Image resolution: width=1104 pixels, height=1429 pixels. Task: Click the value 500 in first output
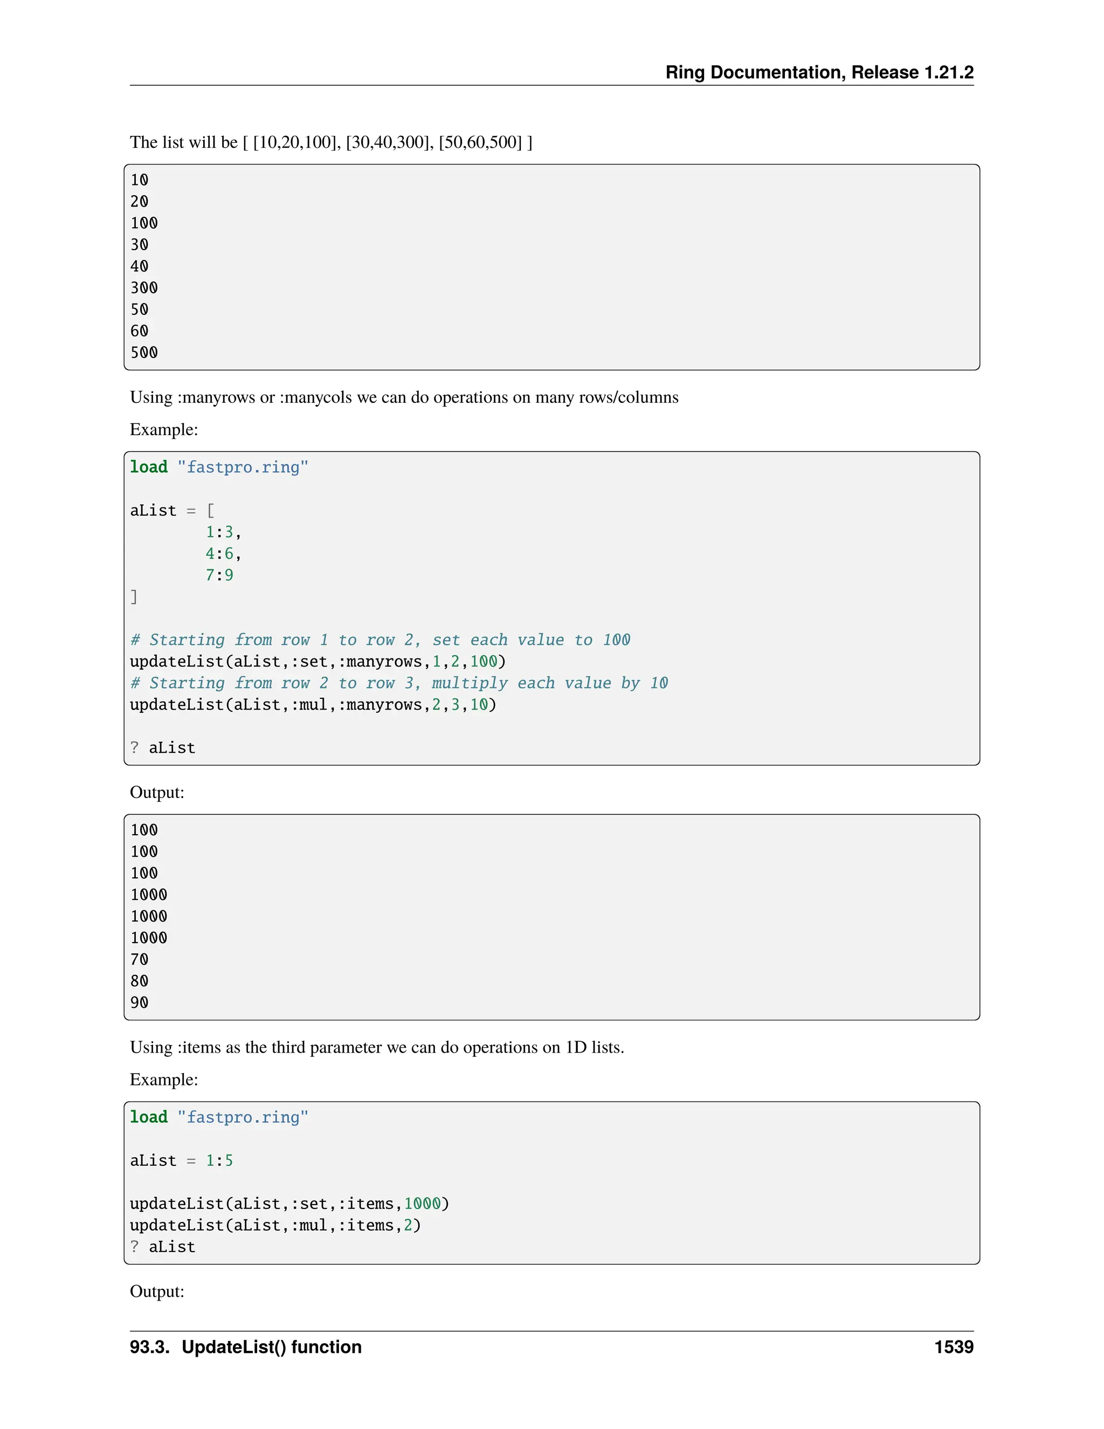tap(144, 353)
